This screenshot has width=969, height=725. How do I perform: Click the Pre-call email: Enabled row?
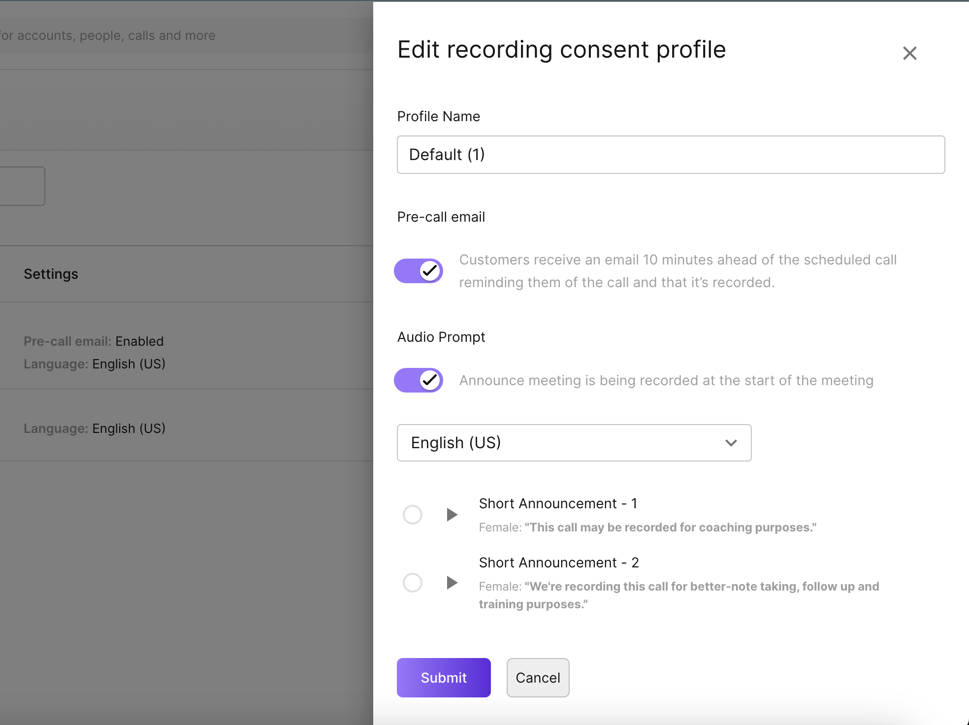pos(94,341)
